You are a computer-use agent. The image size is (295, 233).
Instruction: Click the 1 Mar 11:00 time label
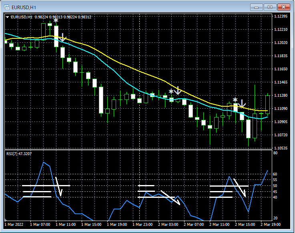click(66, 225)
